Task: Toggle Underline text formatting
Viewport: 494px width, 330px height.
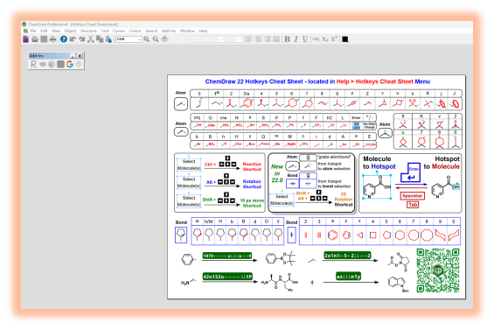Action: click(x=305, y=39)
